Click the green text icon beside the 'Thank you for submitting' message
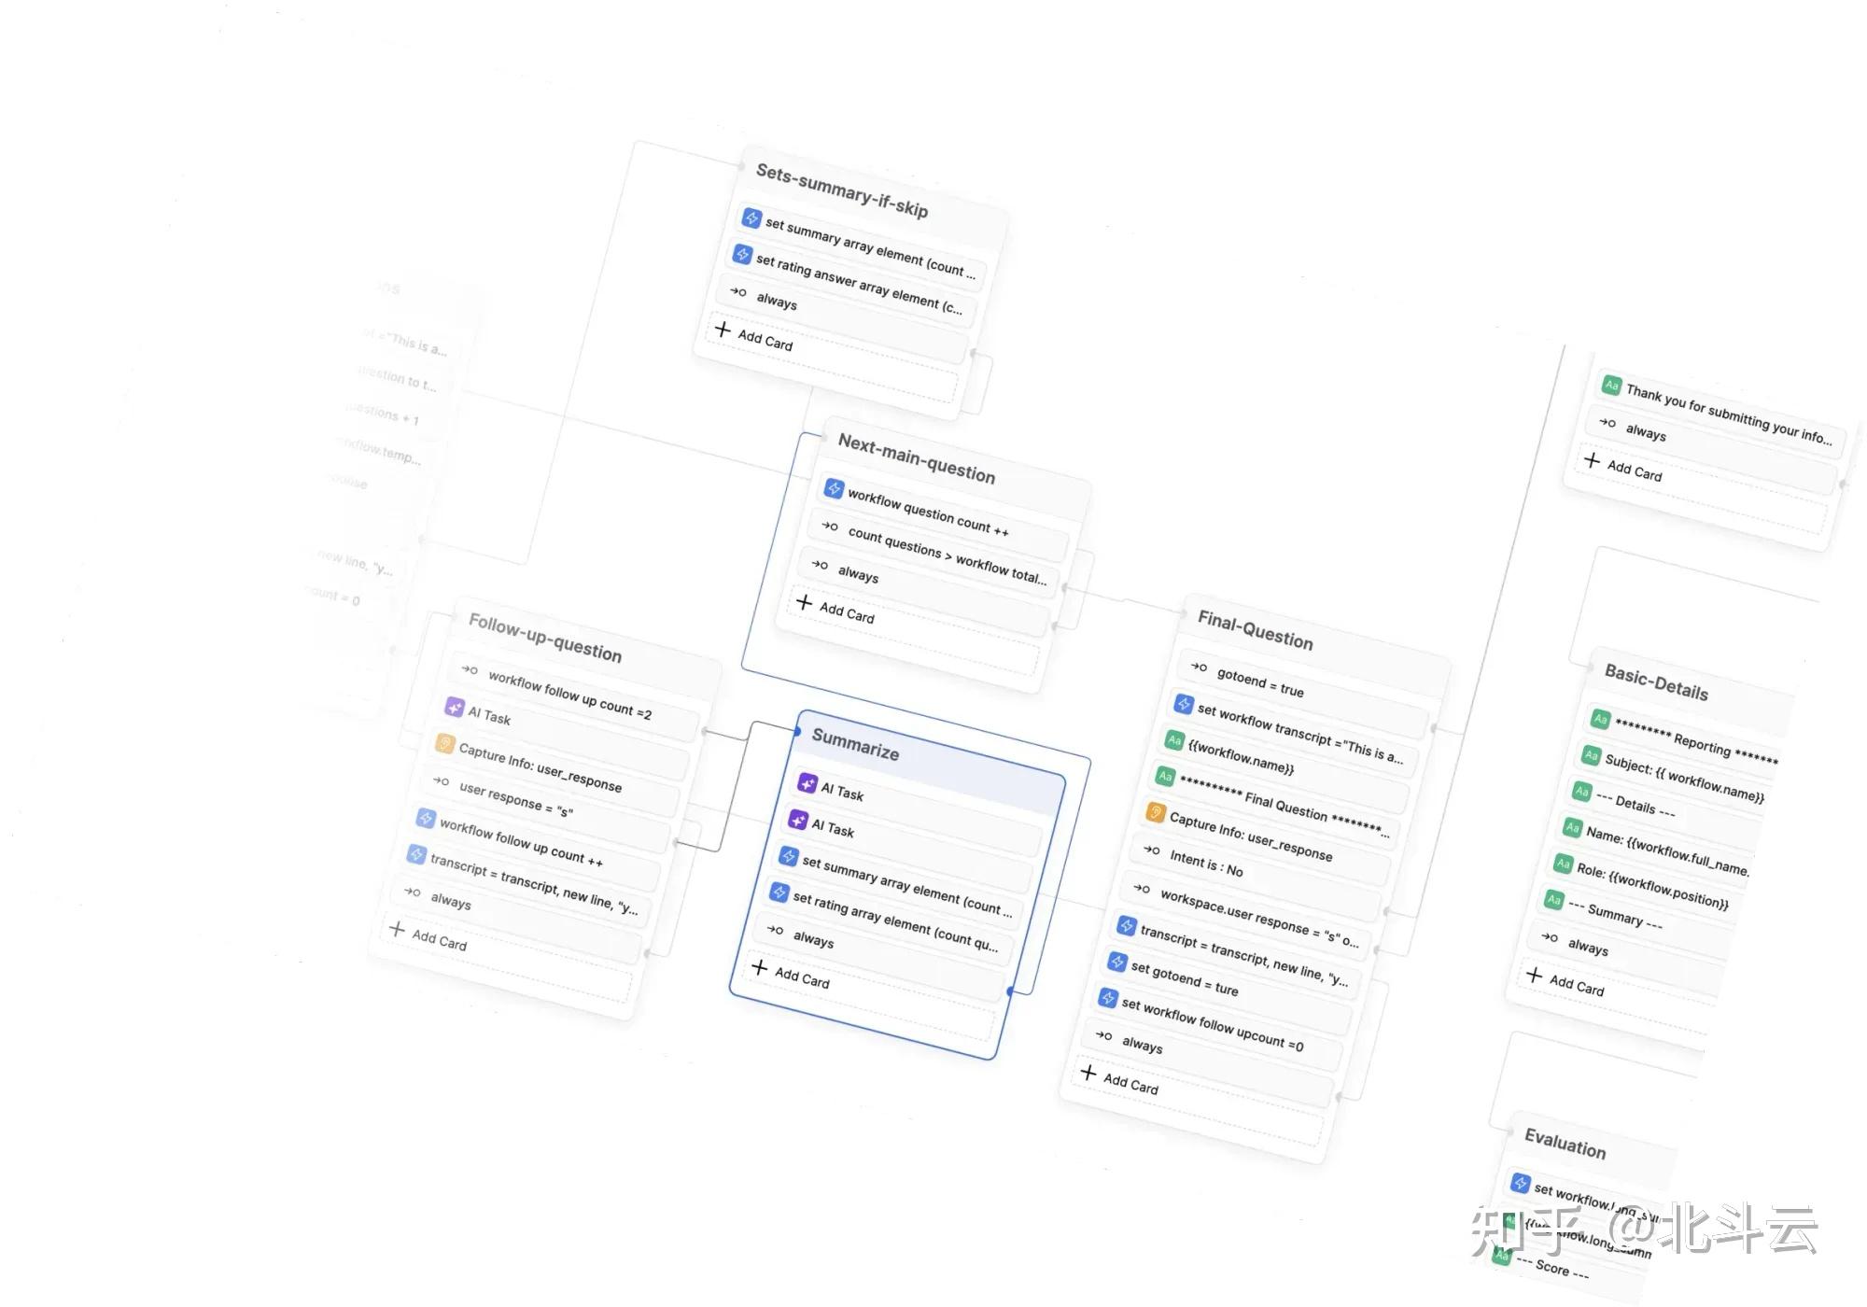The width and height of the screenshot is (1867, 1307). (x=1611, y=385)
